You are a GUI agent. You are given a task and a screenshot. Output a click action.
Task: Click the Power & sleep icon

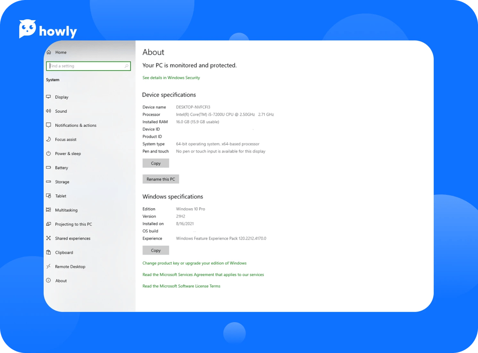(49, 154)
